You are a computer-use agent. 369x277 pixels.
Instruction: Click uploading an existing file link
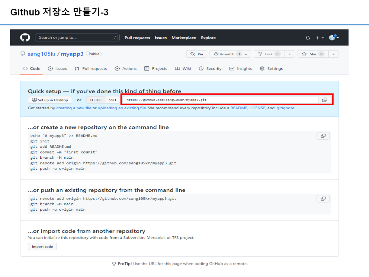point(122,108)
